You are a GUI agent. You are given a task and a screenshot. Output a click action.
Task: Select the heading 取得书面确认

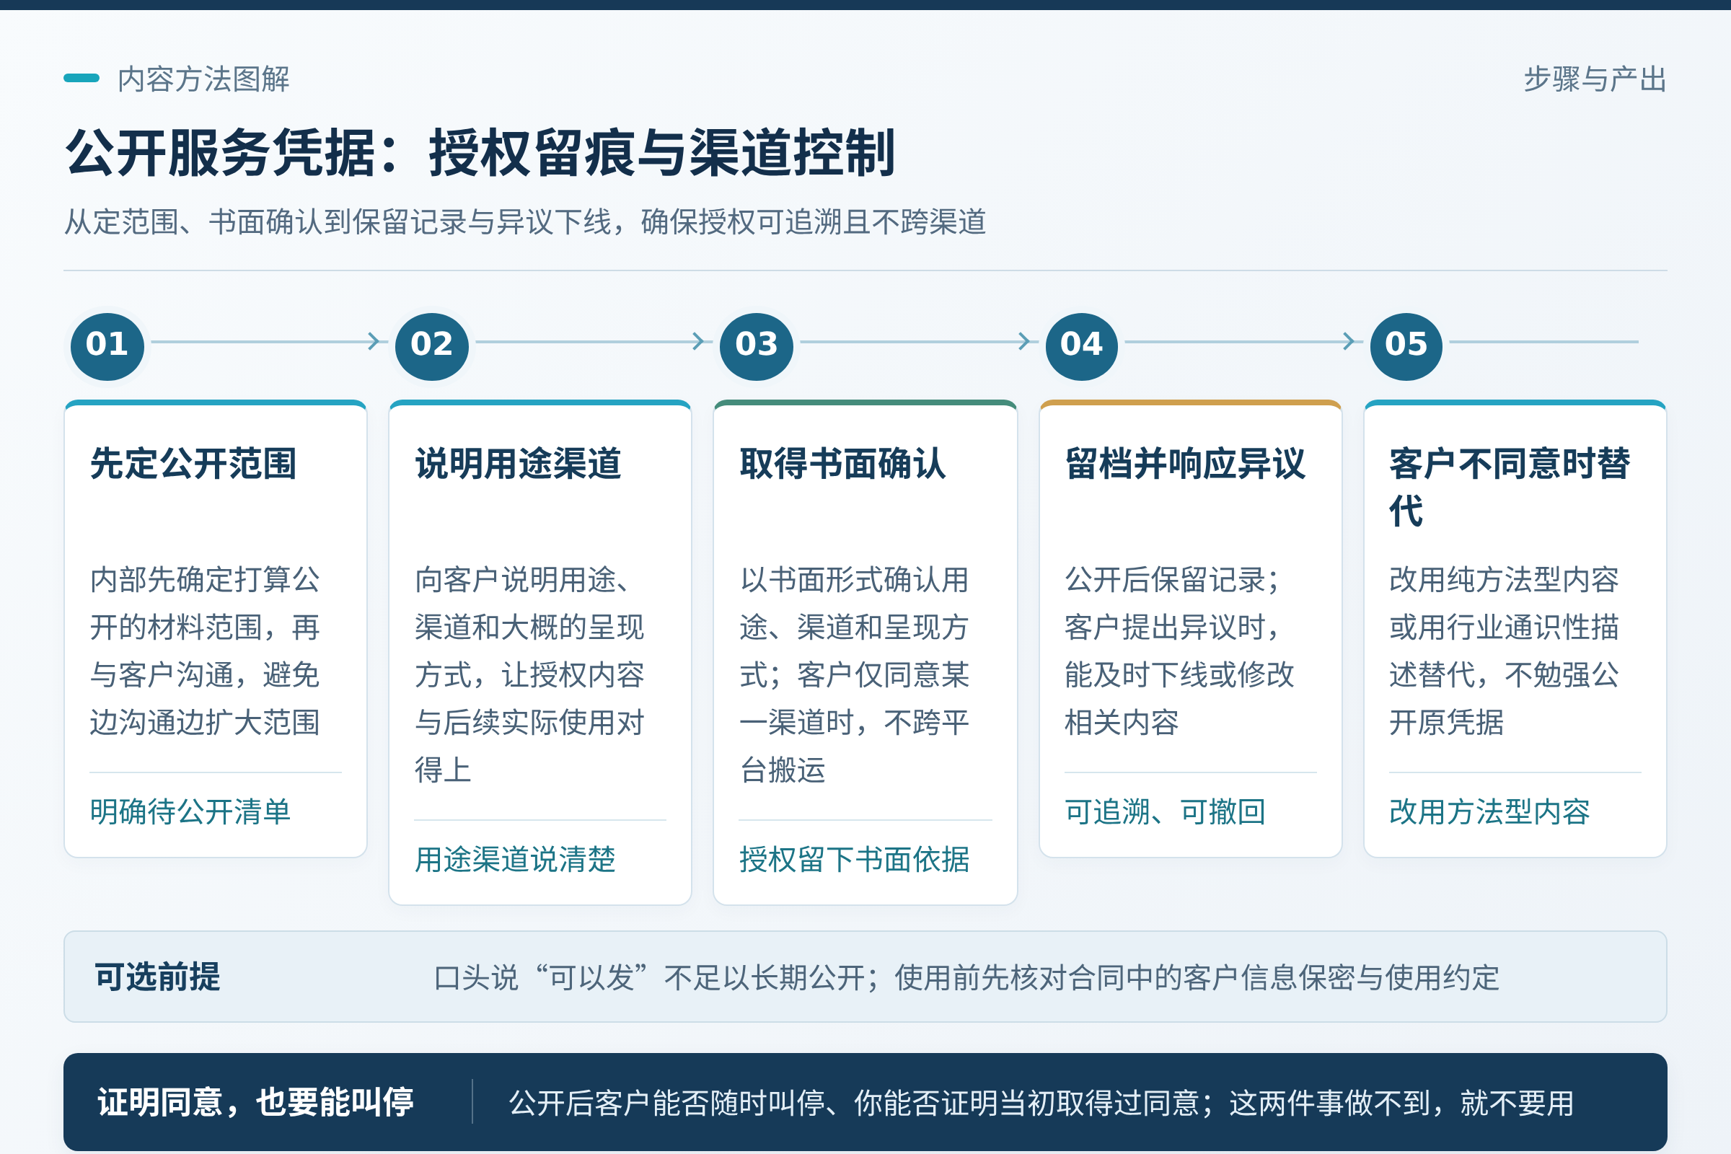pos(842,464)
